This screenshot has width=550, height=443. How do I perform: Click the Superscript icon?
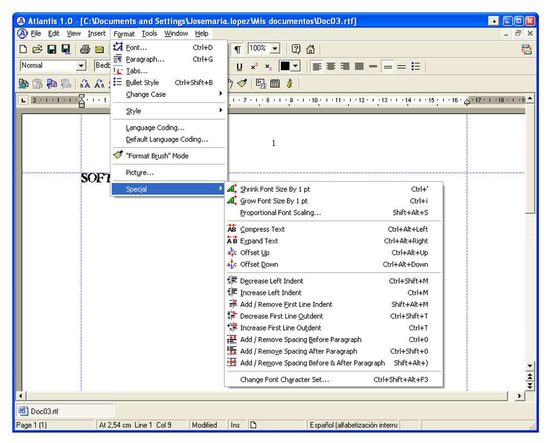pos(253,67)
